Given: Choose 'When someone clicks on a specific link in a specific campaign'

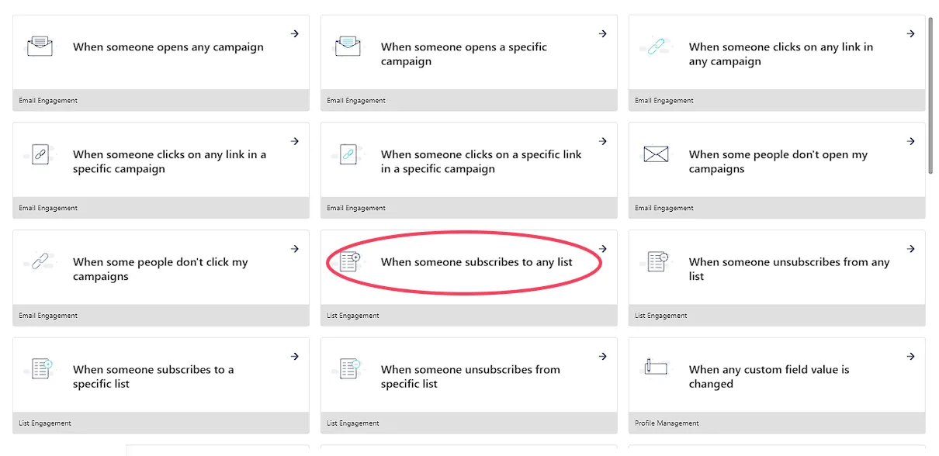Looking at the screenshot, I should pyautogui.click(x=481, y=161).
